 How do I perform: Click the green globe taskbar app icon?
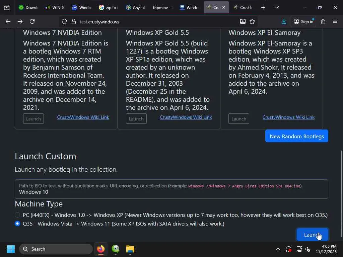(116, 249)
